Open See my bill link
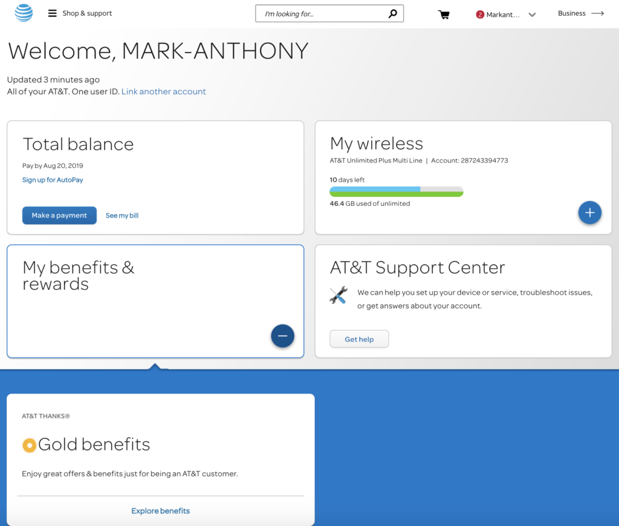 pos(122,216)
